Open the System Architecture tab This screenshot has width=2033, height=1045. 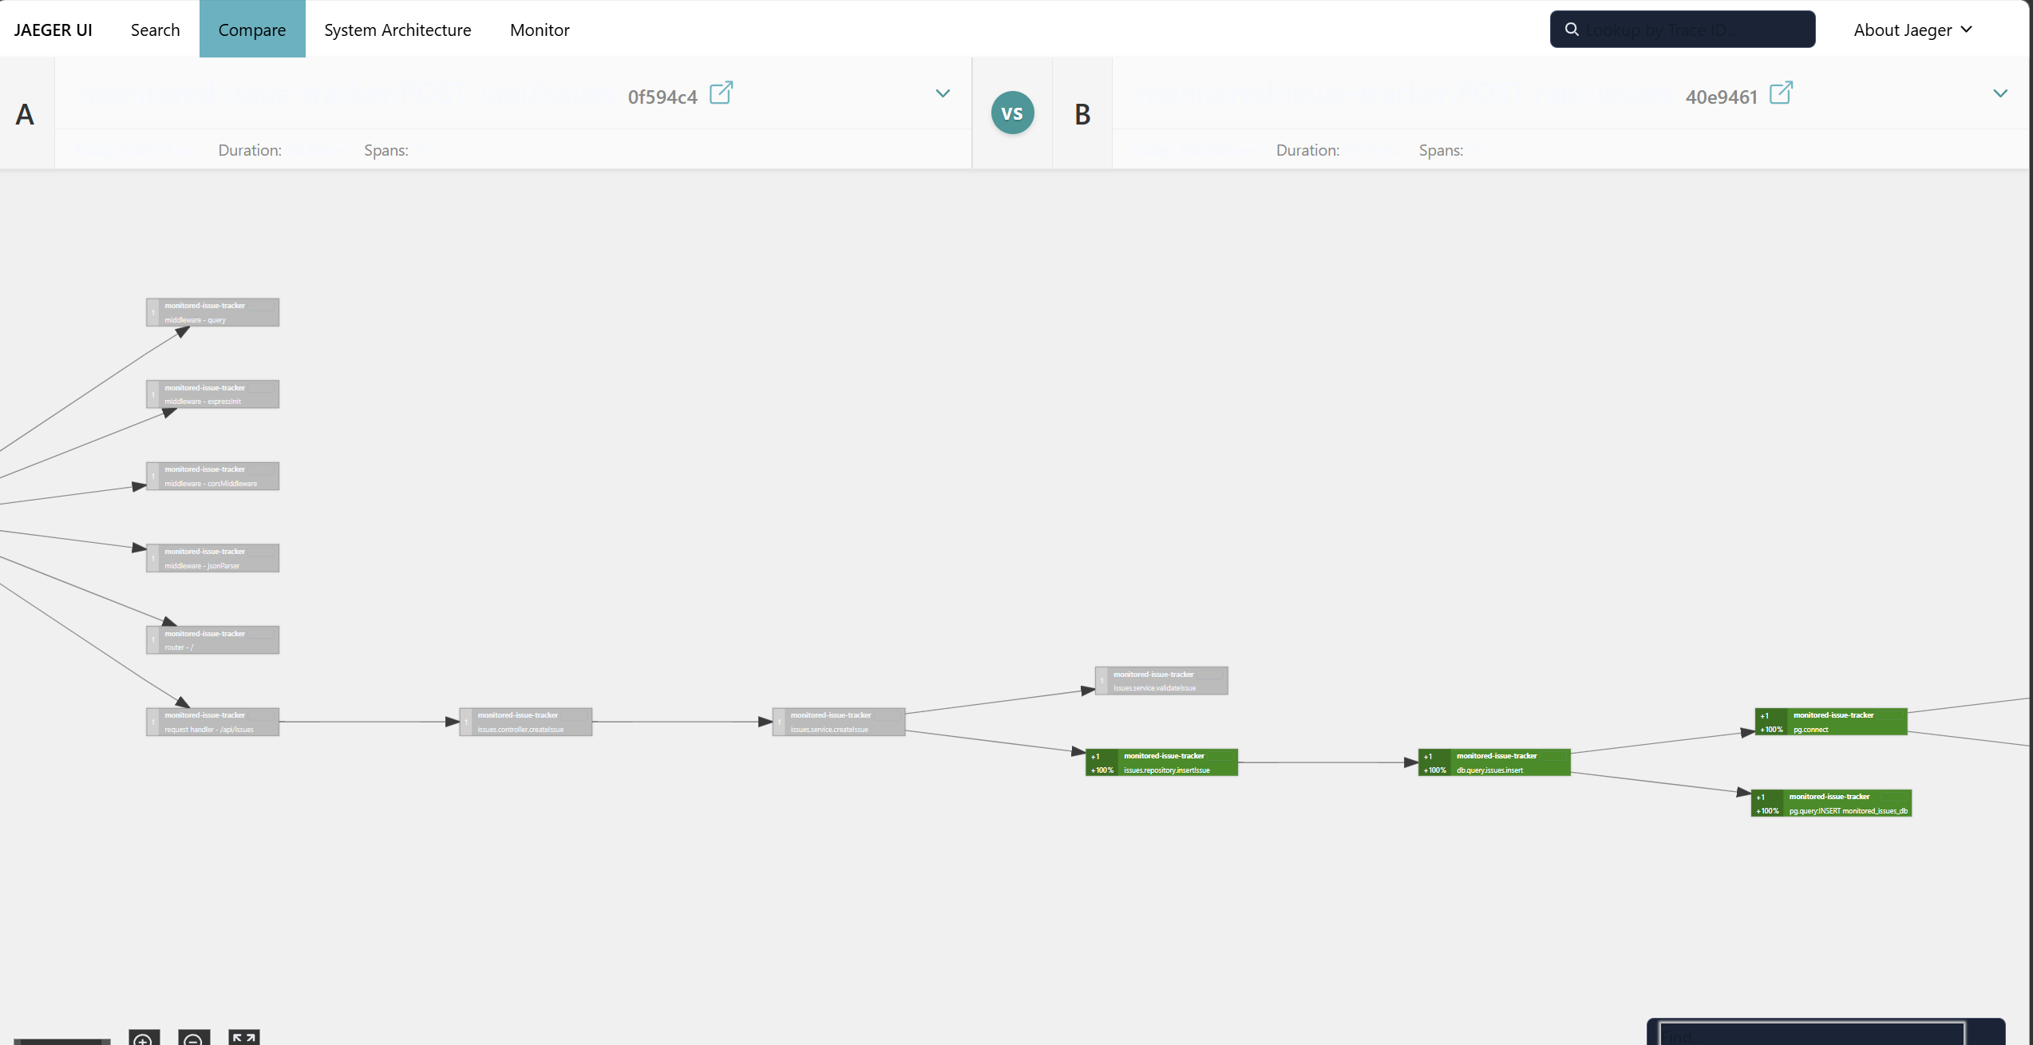398,30
